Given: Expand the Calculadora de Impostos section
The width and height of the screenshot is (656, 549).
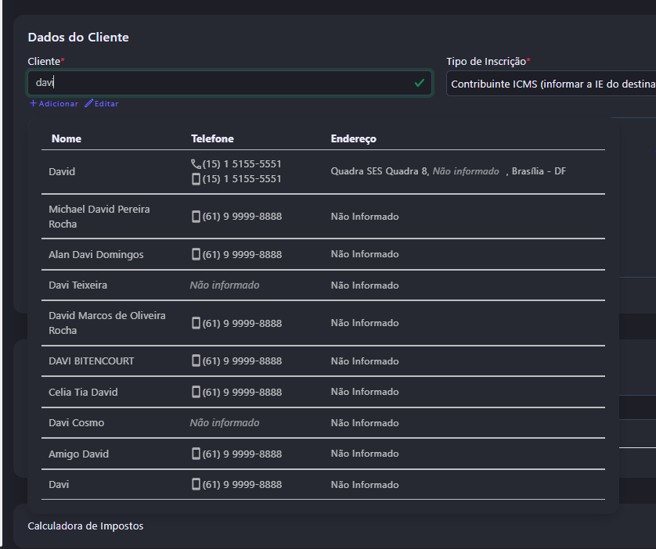Looking at the screenshot, I should (x=85, y=526).
